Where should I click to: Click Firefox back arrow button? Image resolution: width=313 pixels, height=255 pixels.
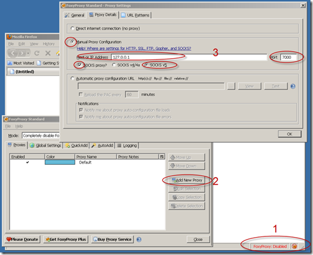[13, 53]
